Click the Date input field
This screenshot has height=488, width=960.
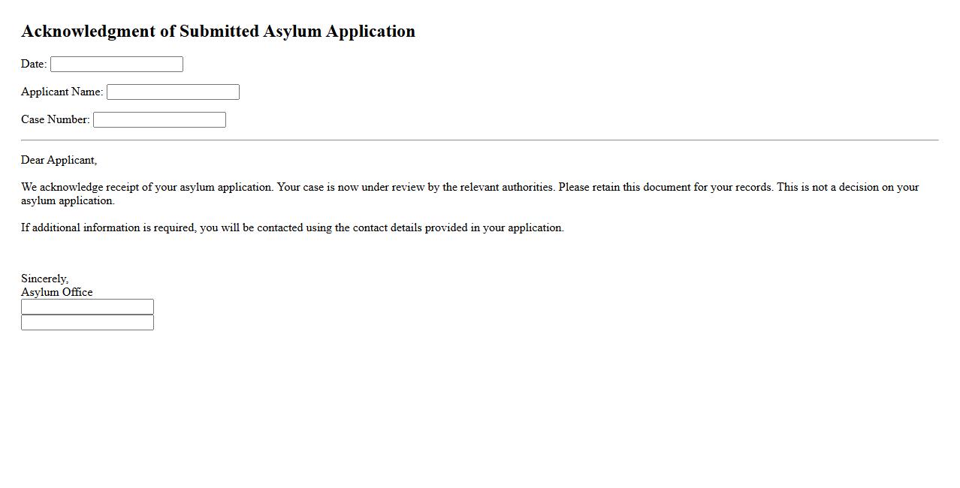[116, 65]
